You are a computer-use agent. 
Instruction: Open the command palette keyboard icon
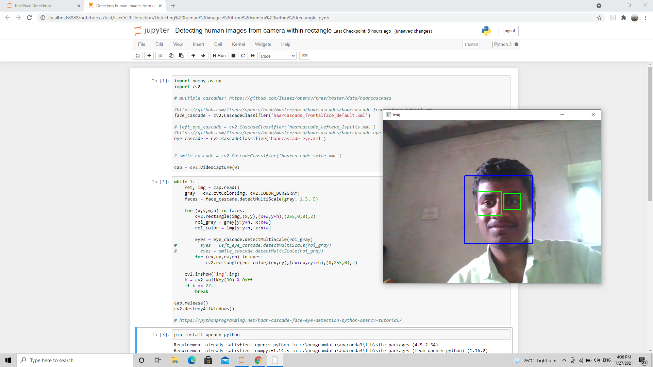(304, 55)
